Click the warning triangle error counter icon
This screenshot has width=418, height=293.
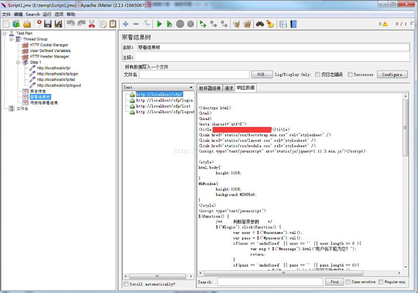point(385,24)
